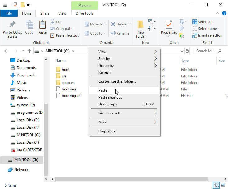Click the Help question mark icon
Screen dimensions: 228x189
click(224, 13)
